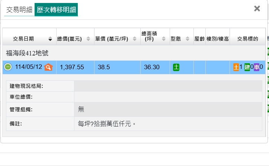The width and height of the screenshot is (269, 166).
Task: Click the orange 土 land count icon
Action: click(x=236, y=67)
